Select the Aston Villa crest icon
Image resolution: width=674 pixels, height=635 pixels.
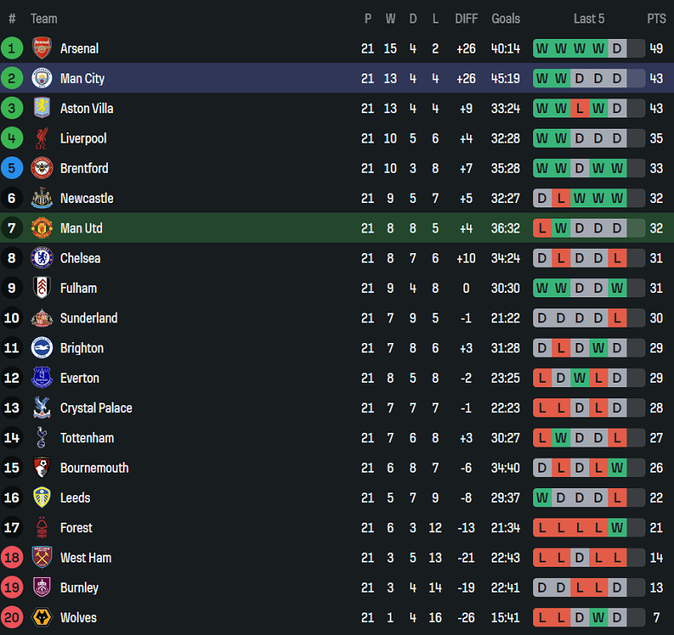point(41,108)
